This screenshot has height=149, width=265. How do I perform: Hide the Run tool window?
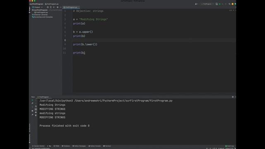click(x=235, y=97)
